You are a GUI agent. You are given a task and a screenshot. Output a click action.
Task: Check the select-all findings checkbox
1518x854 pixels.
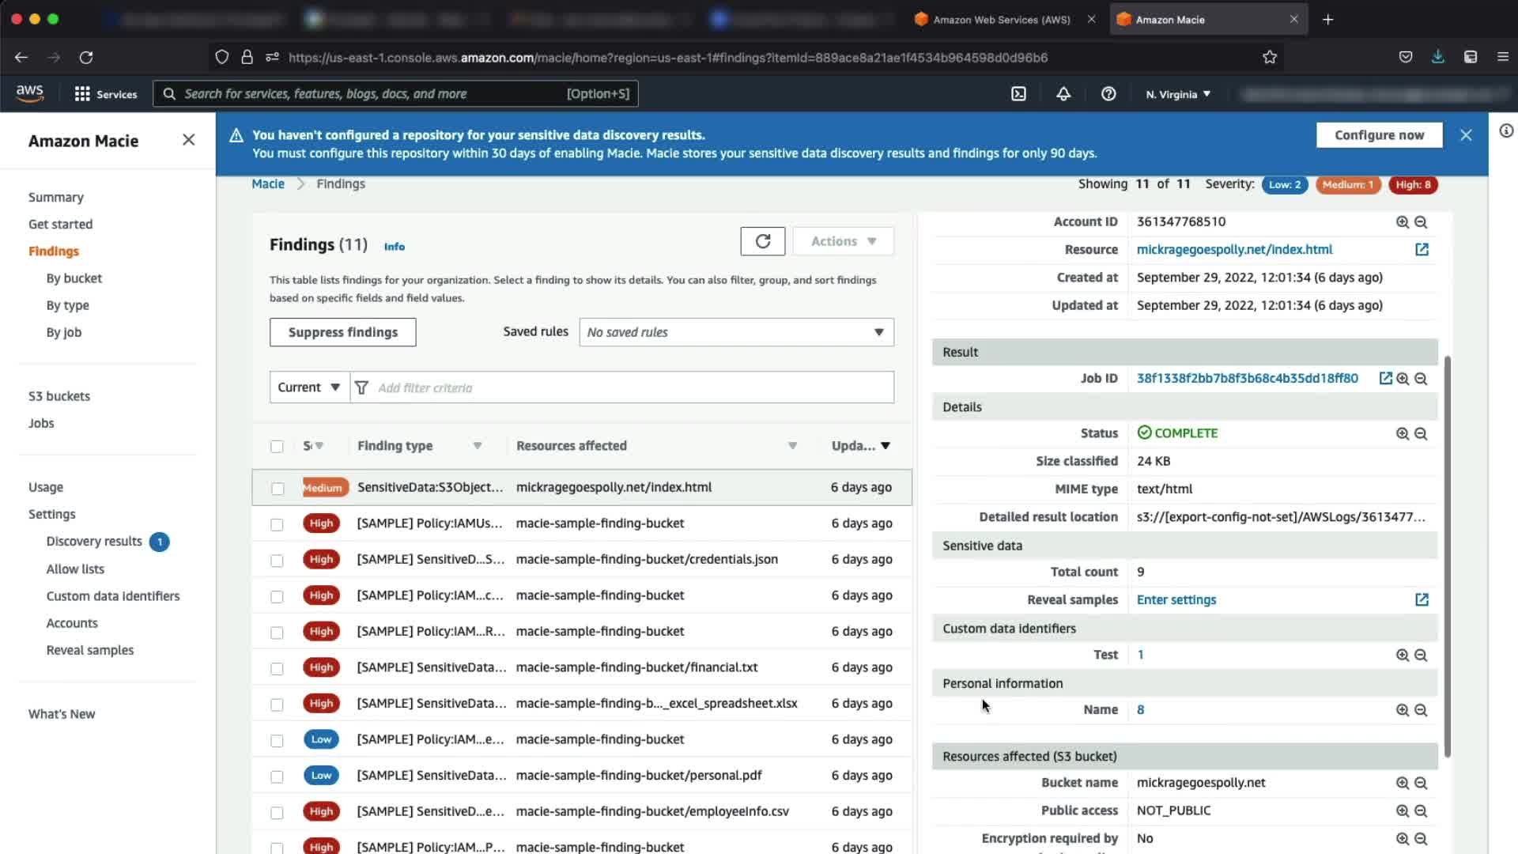click(x=277, y=447)
